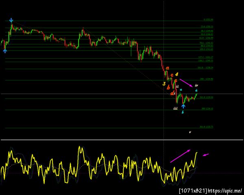Select the blue up arrow above the cyan b label

(183, 106)
